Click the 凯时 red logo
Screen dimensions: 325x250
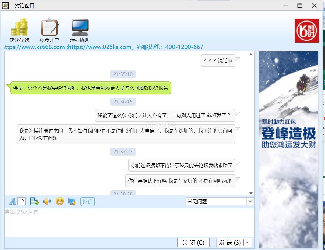point(306,31)
